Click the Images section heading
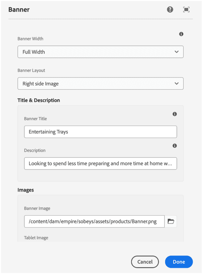The image size is (204, 274). 26,190
